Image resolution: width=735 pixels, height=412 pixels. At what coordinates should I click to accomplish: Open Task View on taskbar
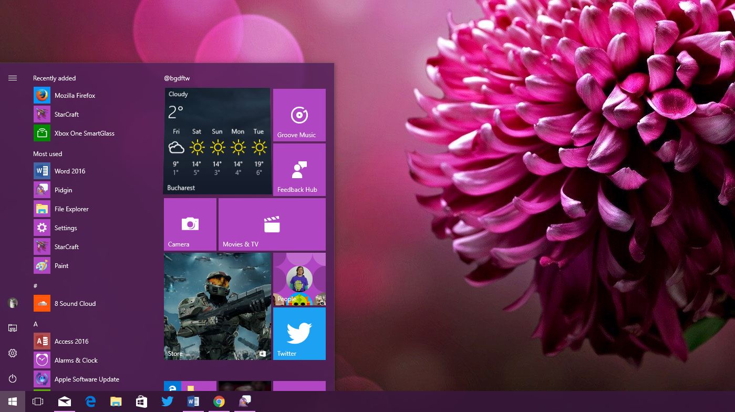(x=38, y=401)
